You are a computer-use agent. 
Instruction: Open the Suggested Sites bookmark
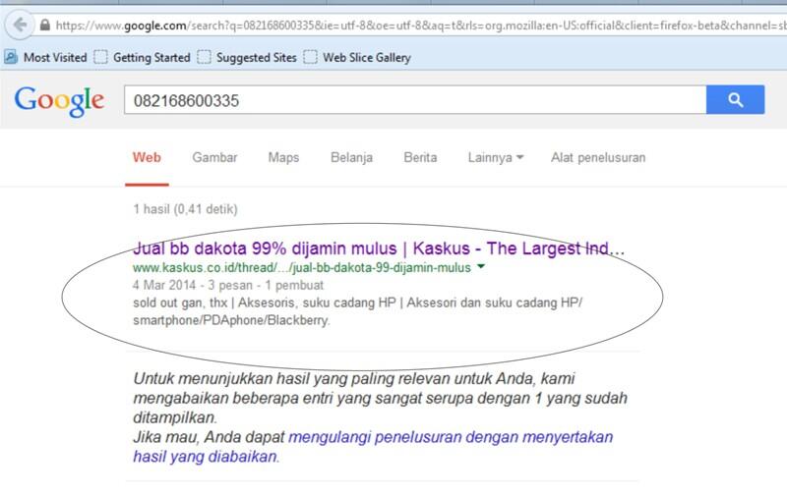click(x=248, y=58)
